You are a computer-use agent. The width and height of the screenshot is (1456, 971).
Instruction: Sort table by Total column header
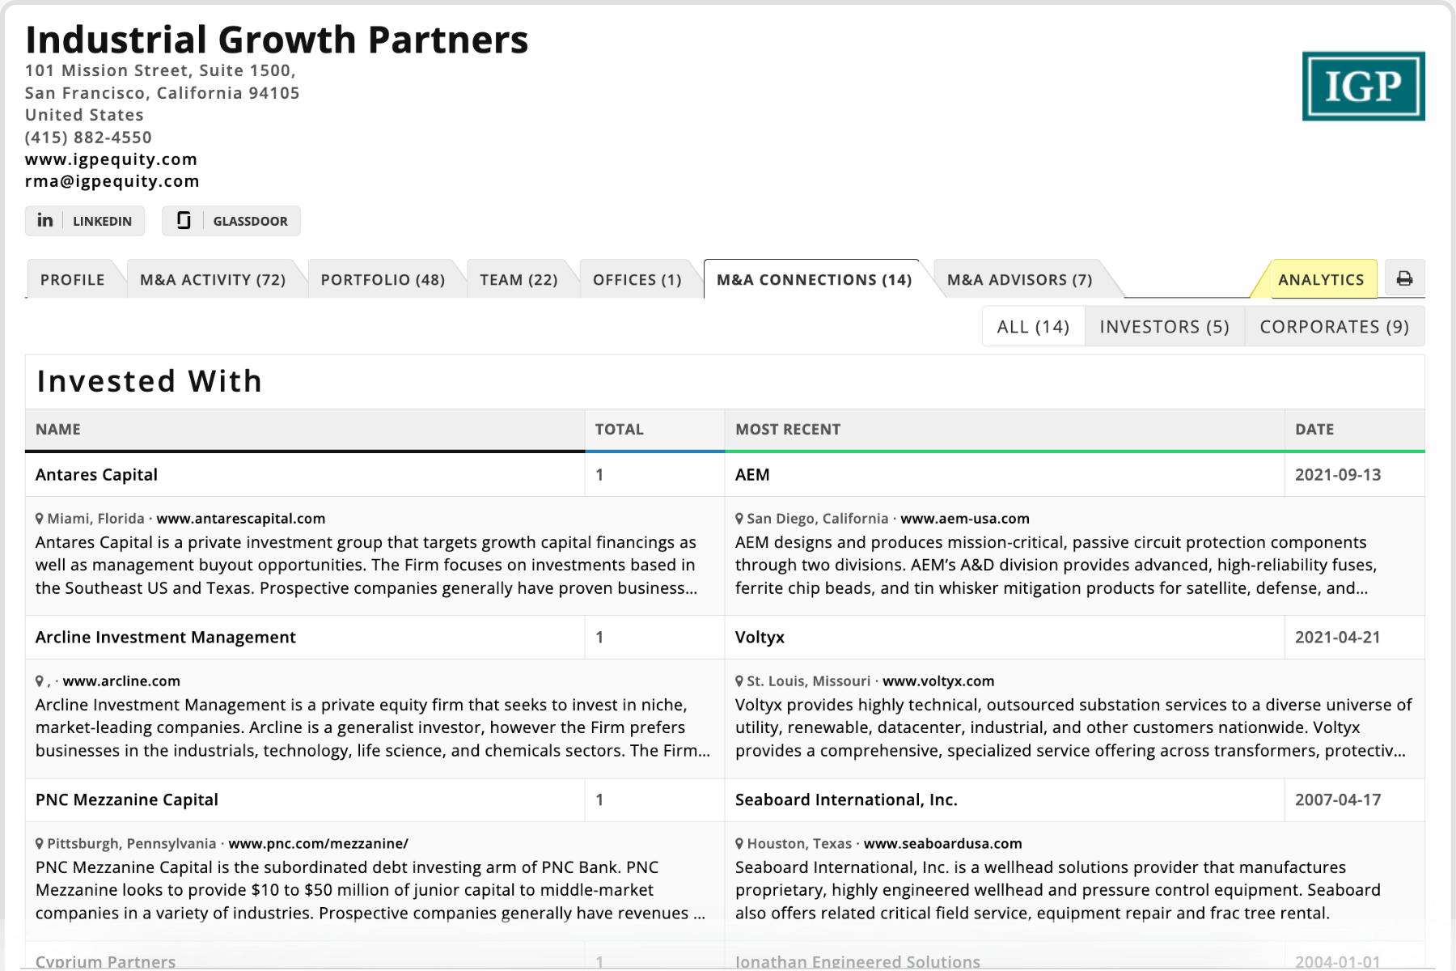tap(620, 430)
